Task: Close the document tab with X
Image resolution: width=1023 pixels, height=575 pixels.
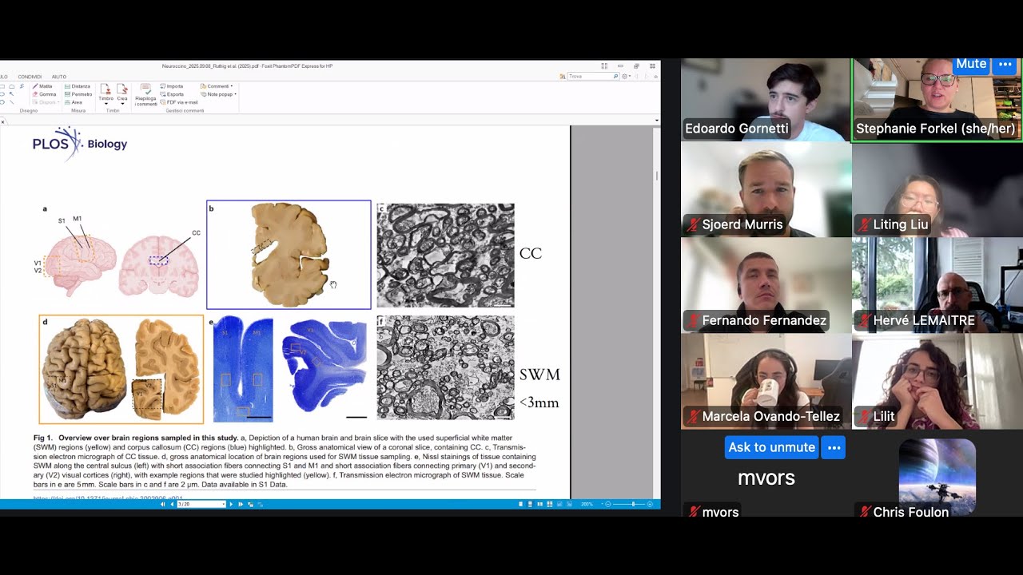Action: click(2, 122)
